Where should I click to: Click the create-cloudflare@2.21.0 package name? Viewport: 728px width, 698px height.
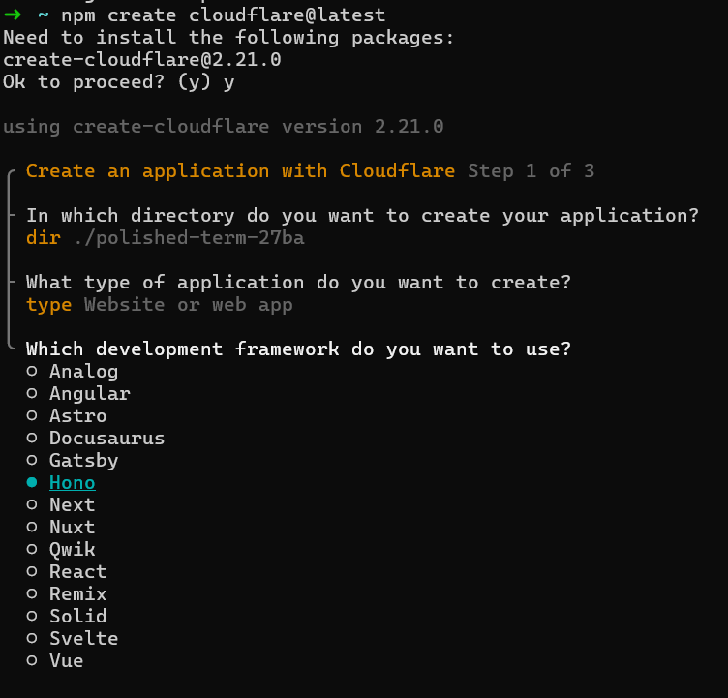pyautogui.click(x=141, y=60)
